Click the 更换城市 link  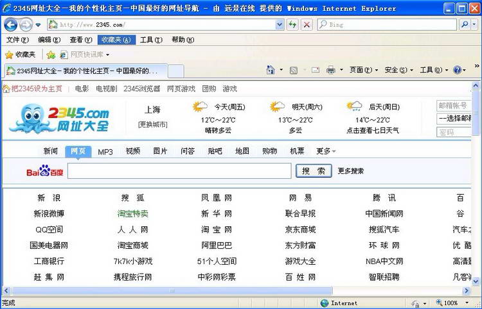(x=153, y=124)
